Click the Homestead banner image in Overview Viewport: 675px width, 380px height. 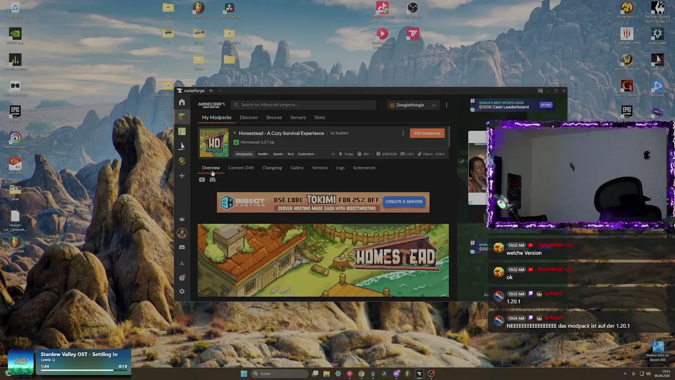point(323,260)
